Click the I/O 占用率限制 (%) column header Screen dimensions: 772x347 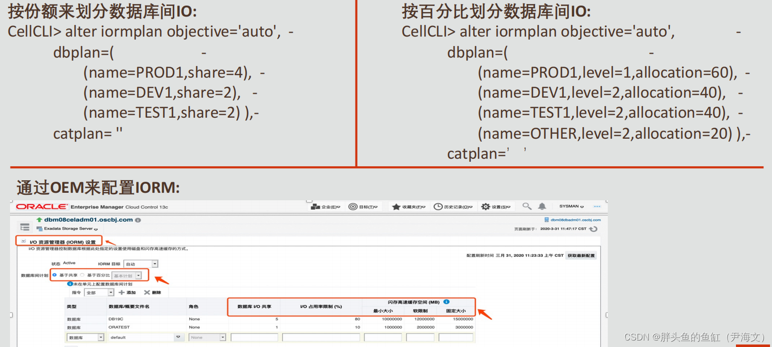click(x=321, y=306)
